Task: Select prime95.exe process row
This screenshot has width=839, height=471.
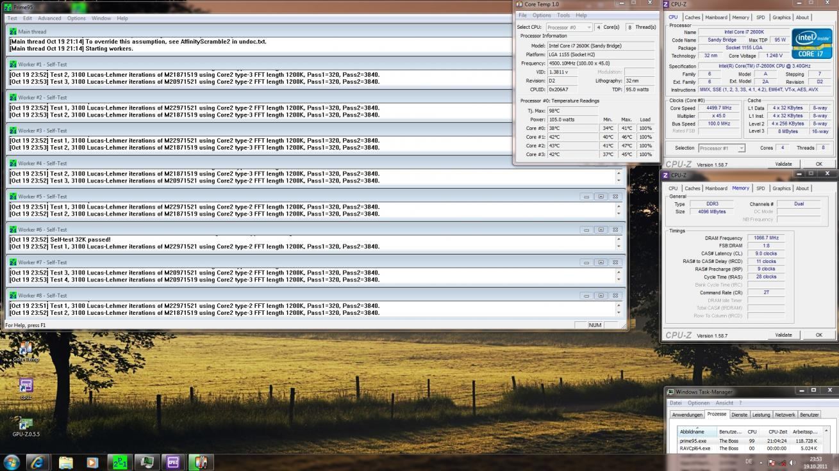Action: (x=750, y=441)
